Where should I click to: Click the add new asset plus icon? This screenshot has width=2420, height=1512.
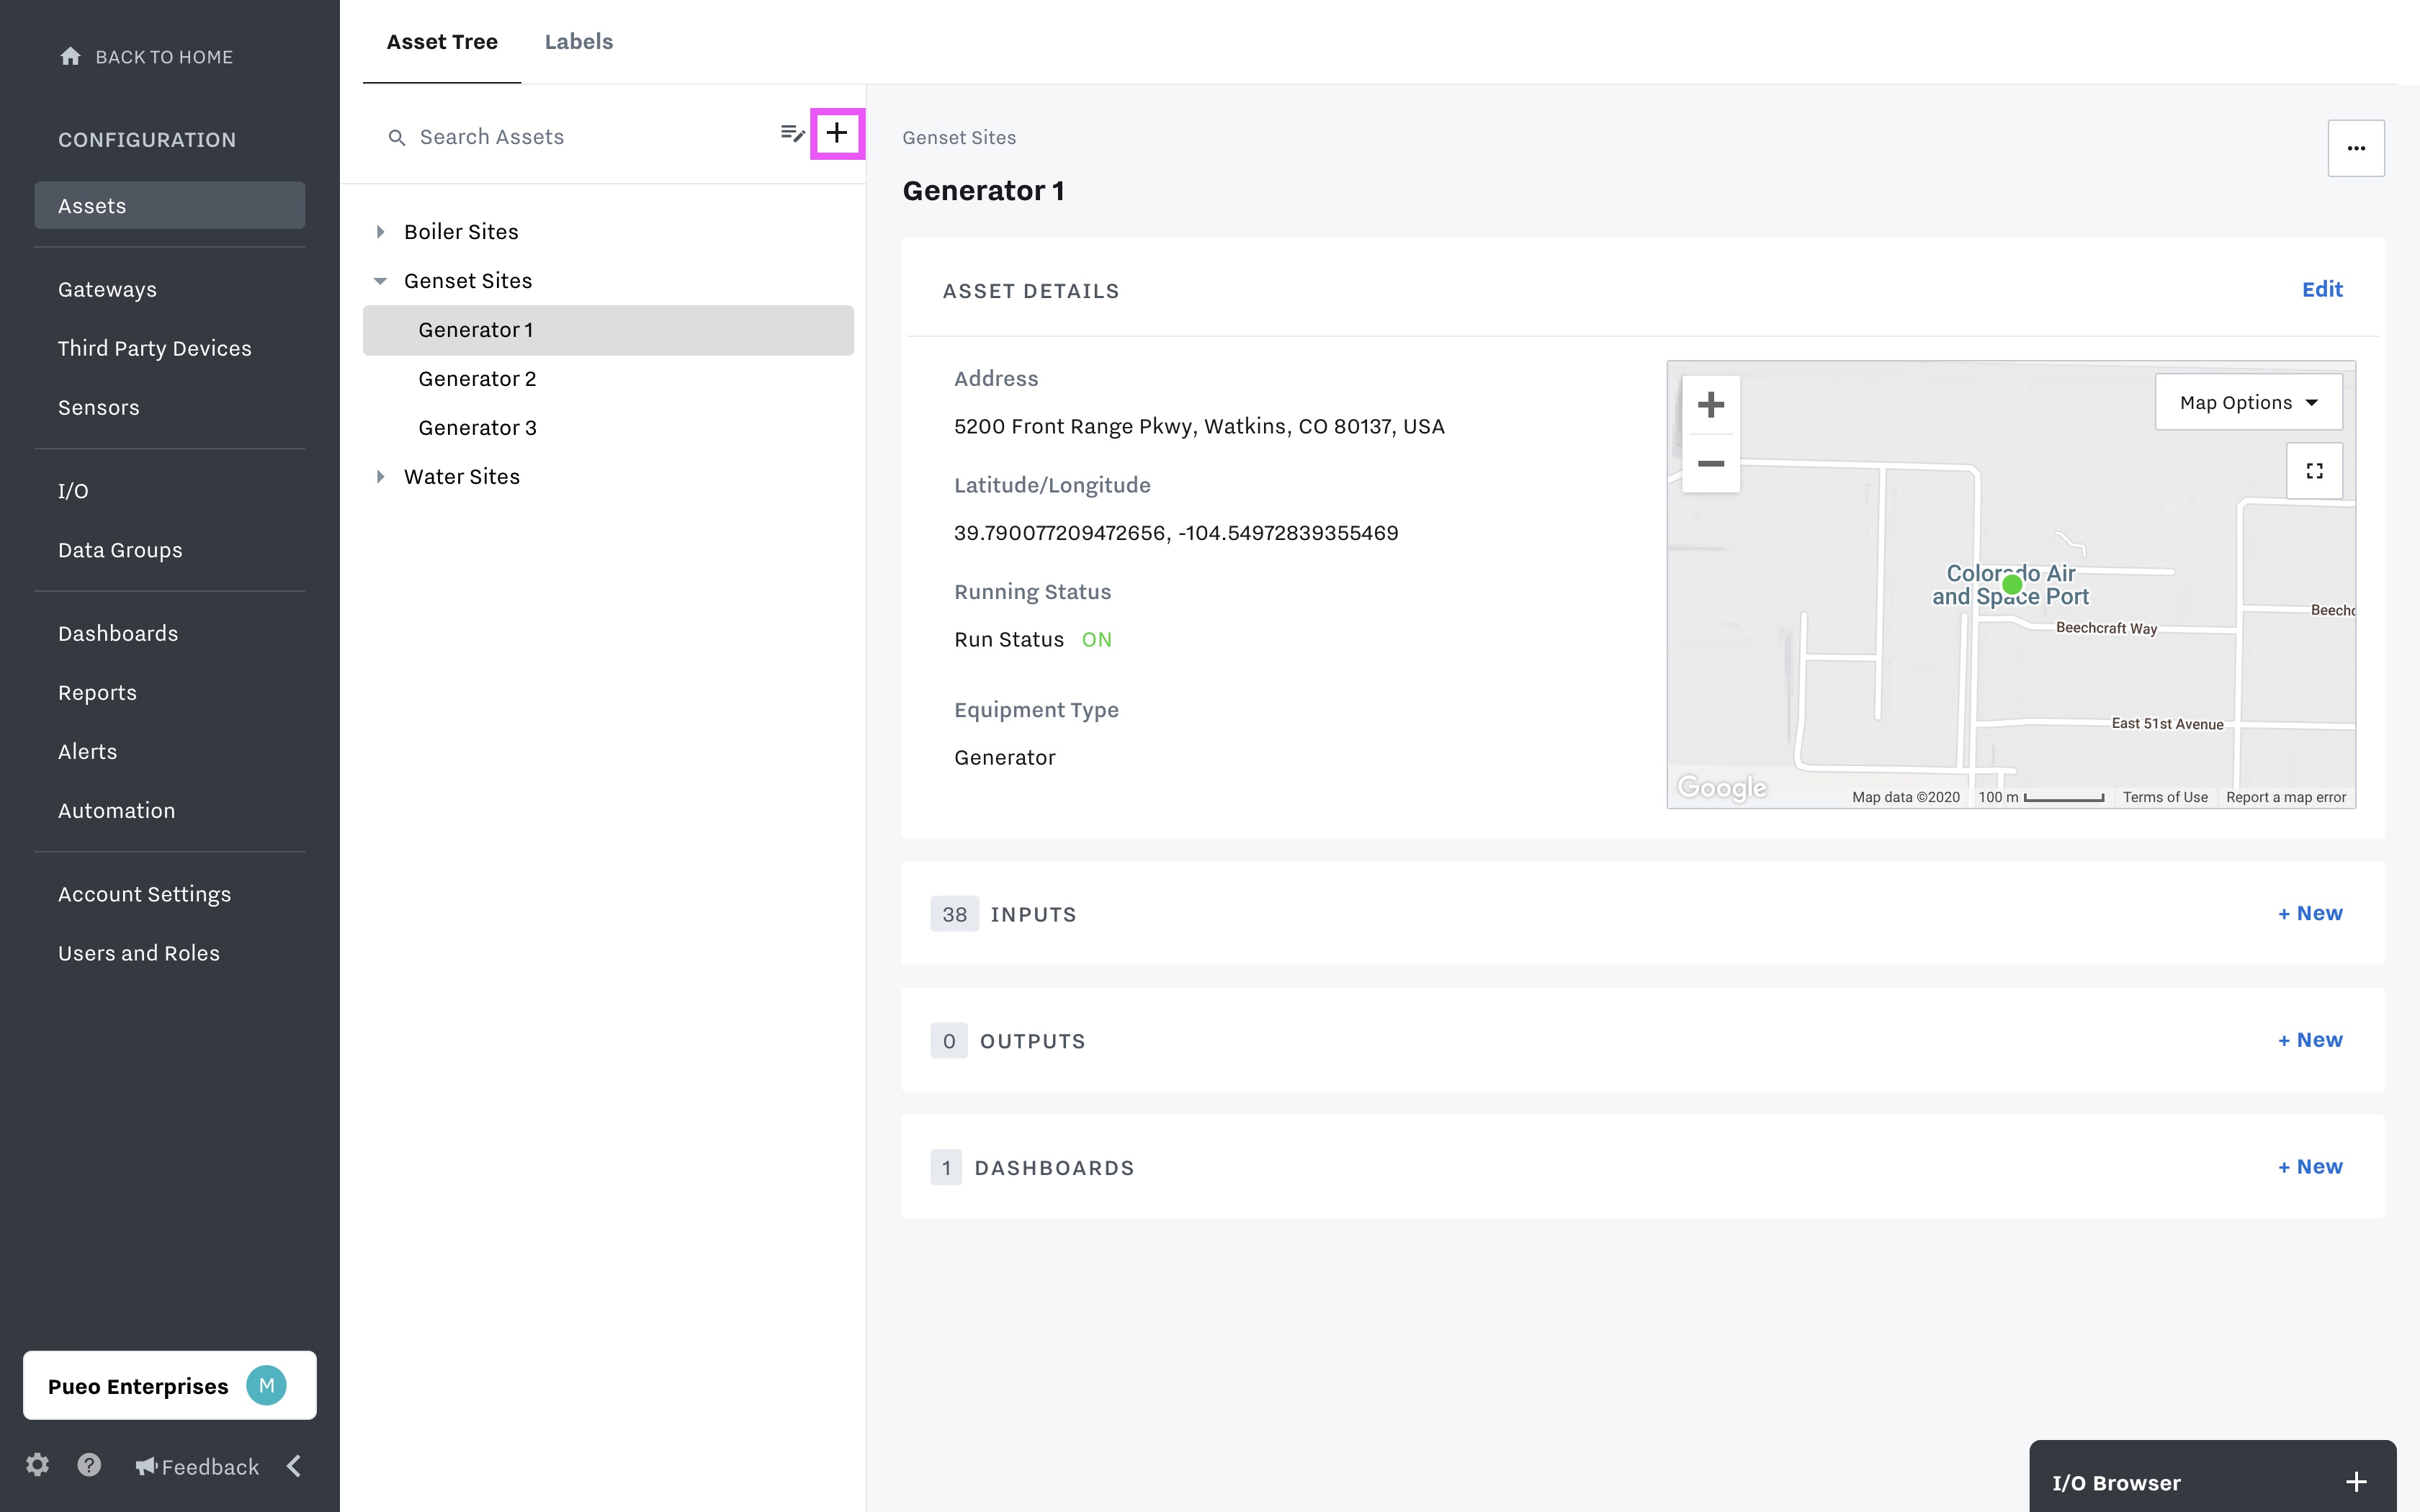pos(835,134)
